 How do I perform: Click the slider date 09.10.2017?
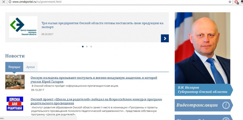coord(47,34)
